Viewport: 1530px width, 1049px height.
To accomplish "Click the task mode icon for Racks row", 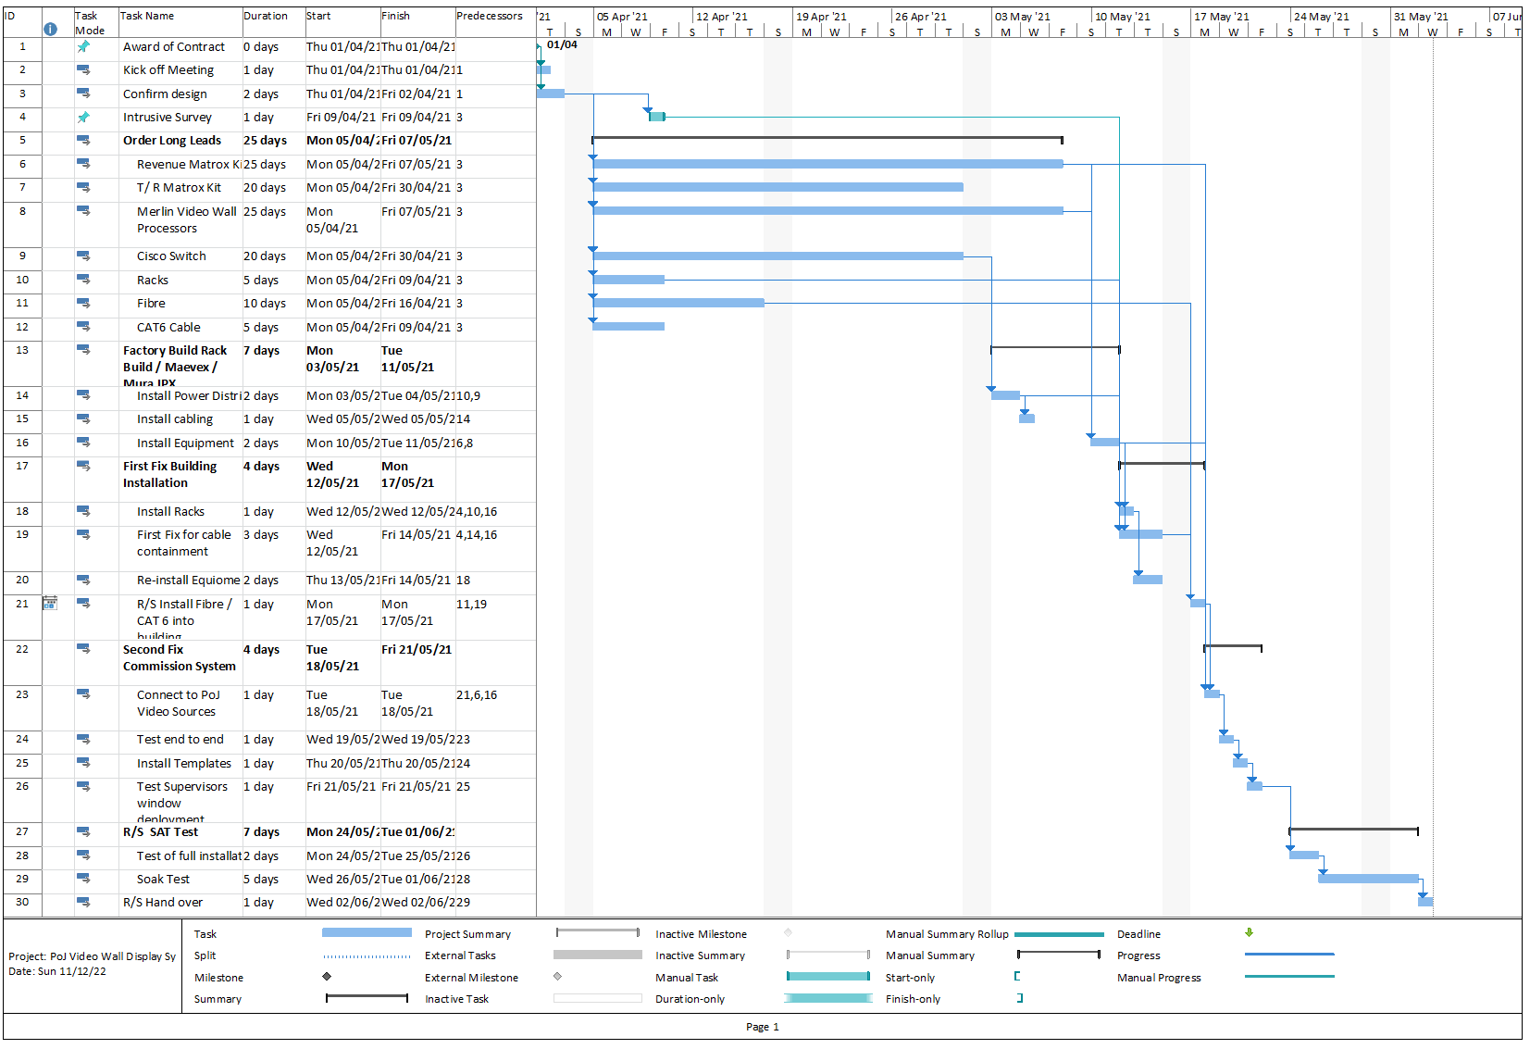I will 83,280.
